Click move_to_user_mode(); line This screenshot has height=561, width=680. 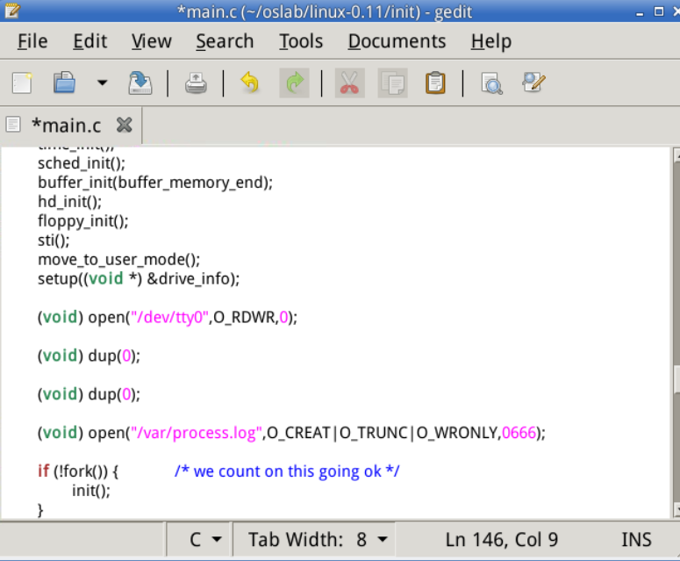coord(118,260)
